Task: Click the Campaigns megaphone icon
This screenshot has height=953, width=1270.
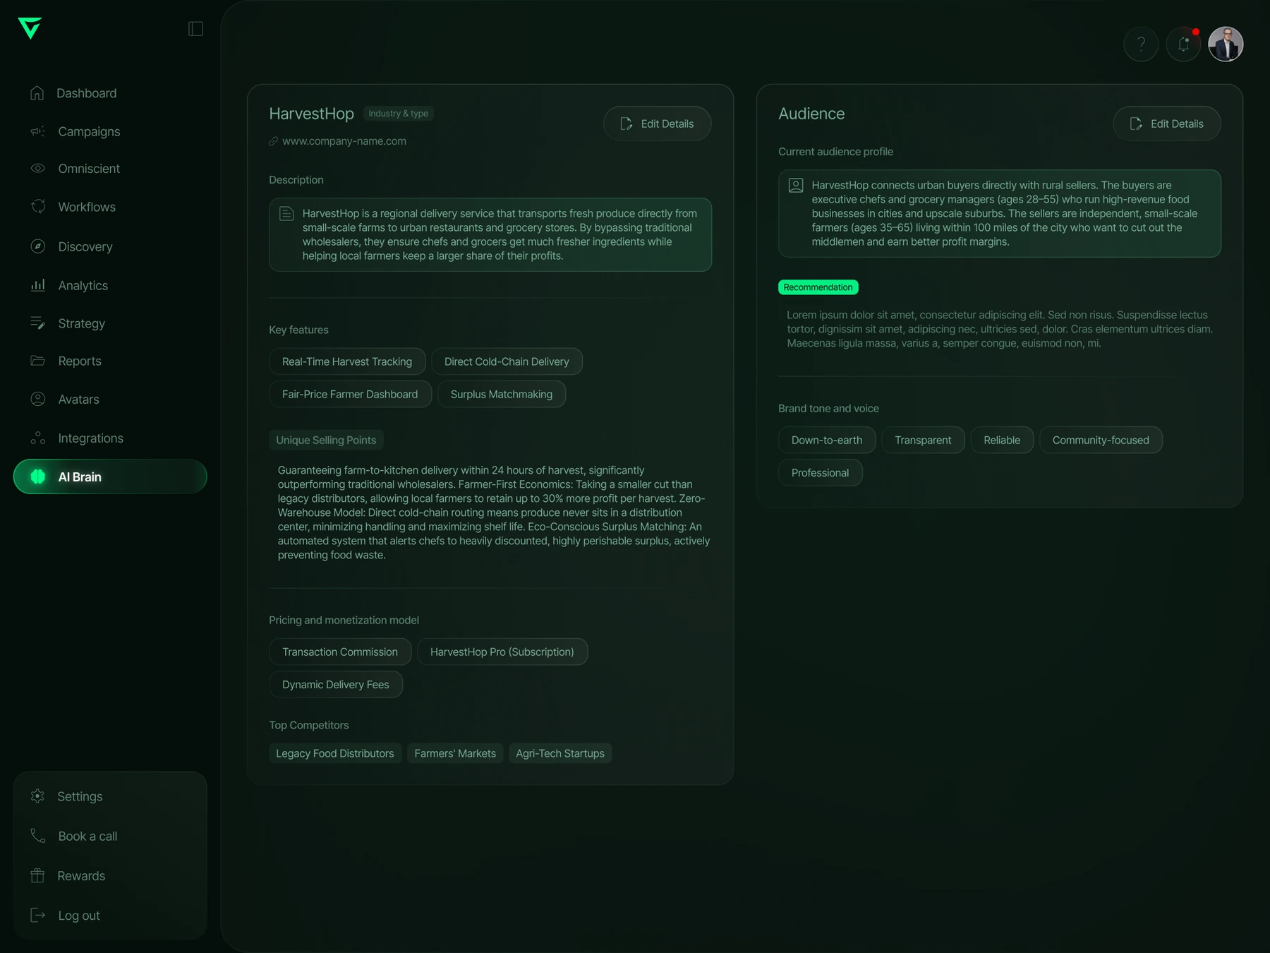Action: (x=38, y=131)
